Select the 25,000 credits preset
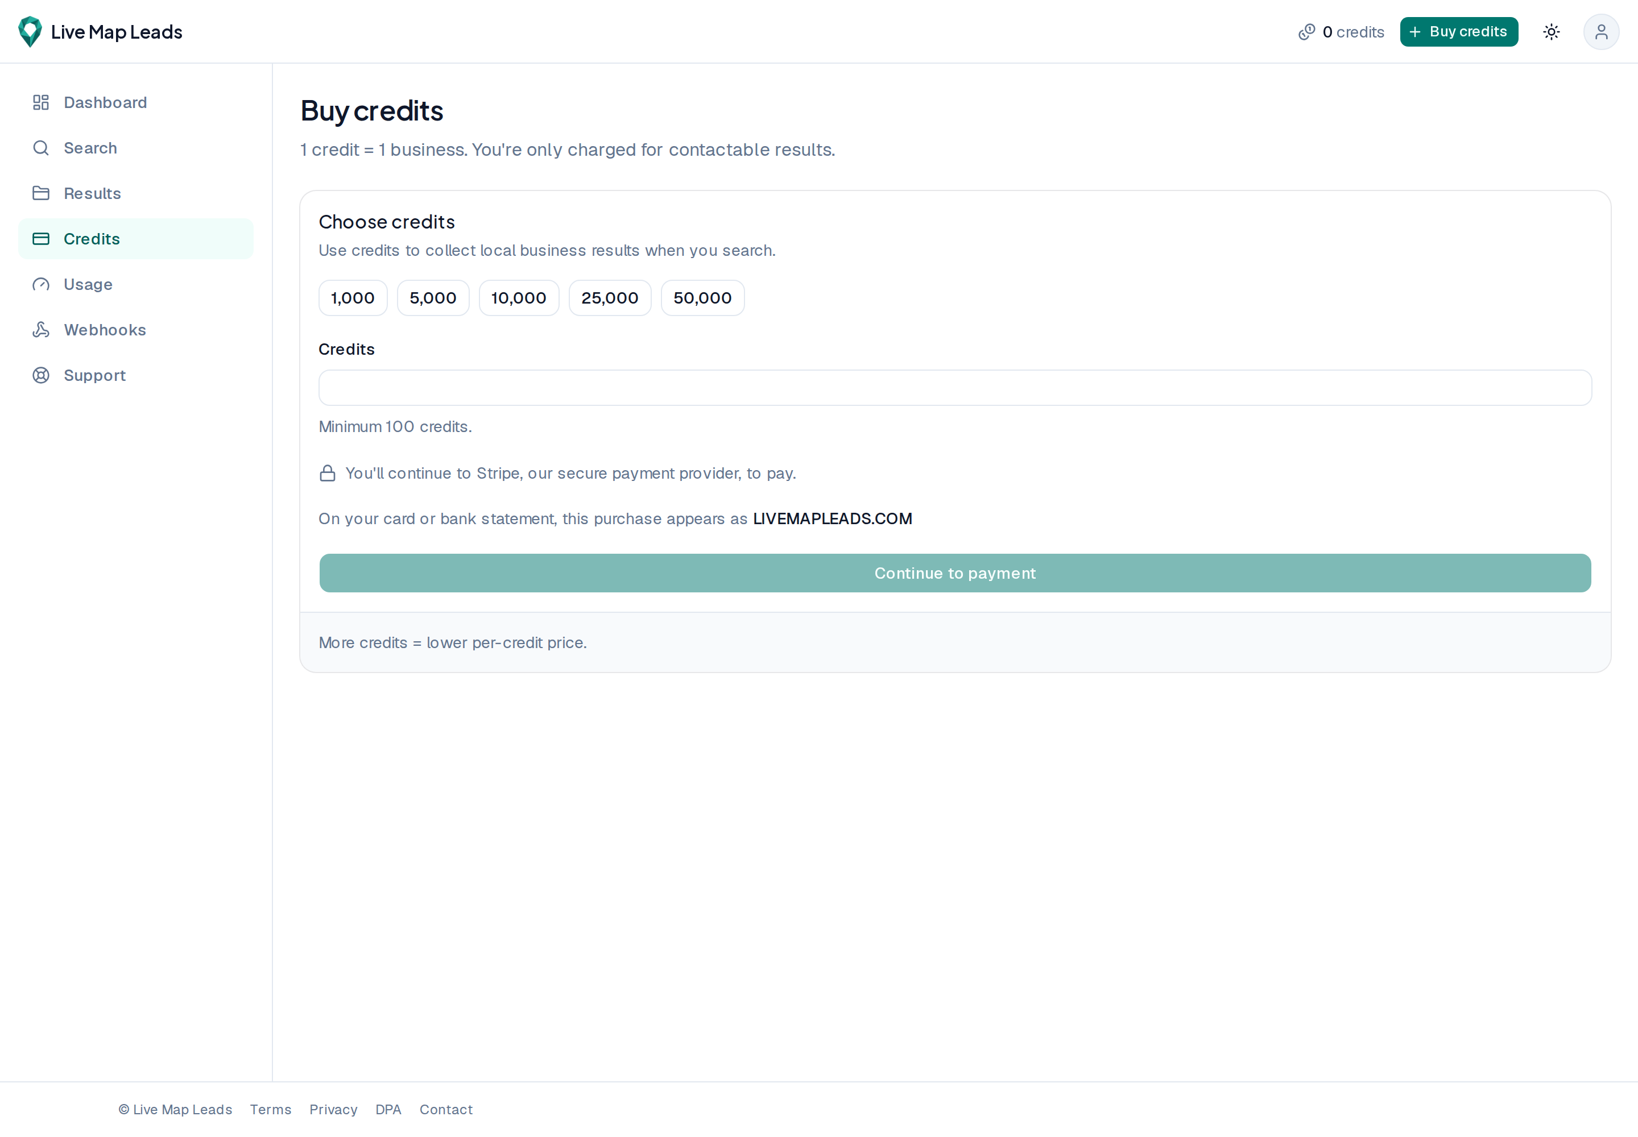This screenshot has height=1137, width=1638. tap(610, 298)
